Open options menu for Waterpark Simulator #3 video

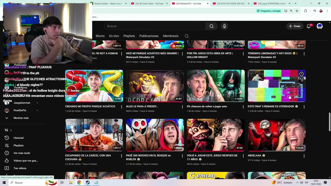click(x=182, y=54)
